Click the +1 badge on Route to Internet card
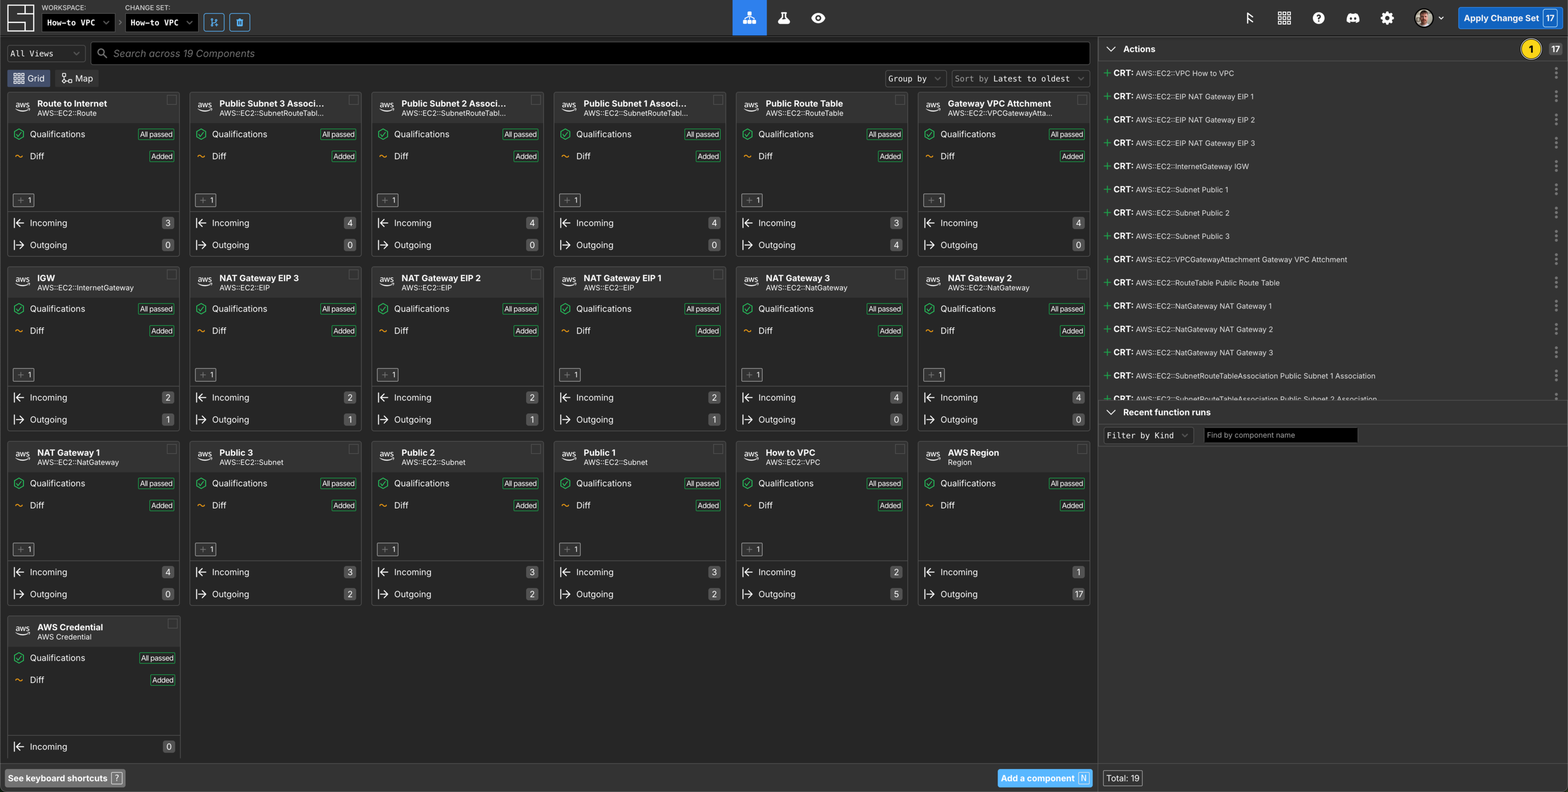Image resolution: width=1568 pixels, height=792 pixels. [x=23, y=200]
